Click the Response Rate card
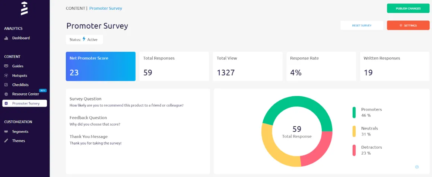The height and width of the screenshot is (177, 432). tap(321, 66)
